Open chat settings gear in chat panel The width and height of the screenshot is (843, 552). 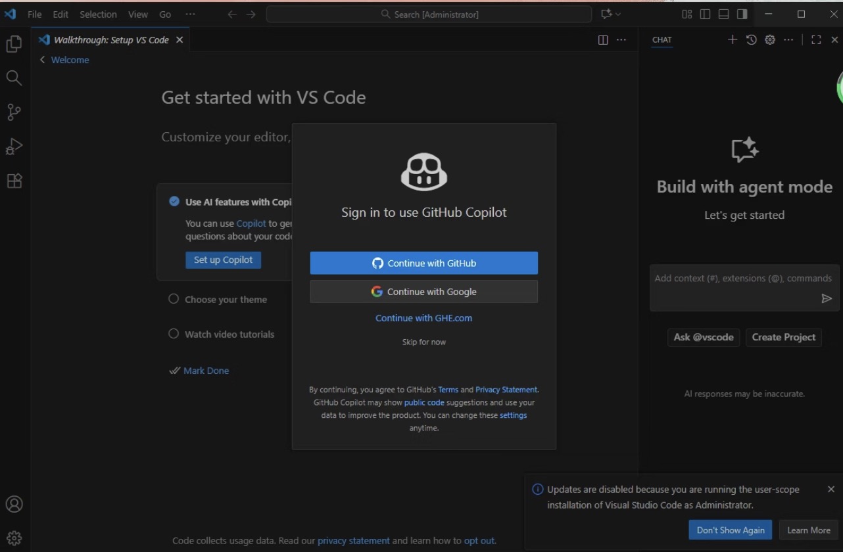[x=769, y=39]
